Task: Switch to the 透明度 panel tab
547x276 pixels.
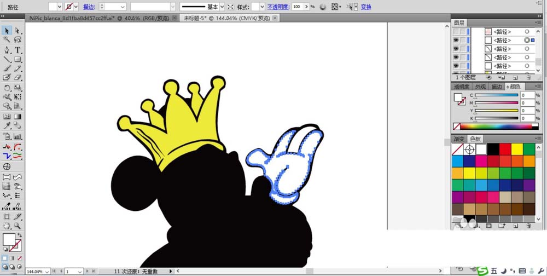Action: (x=462, y=87)
